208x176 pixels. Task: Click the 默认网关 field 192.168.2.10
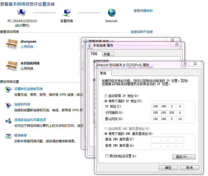coord(167,119)
